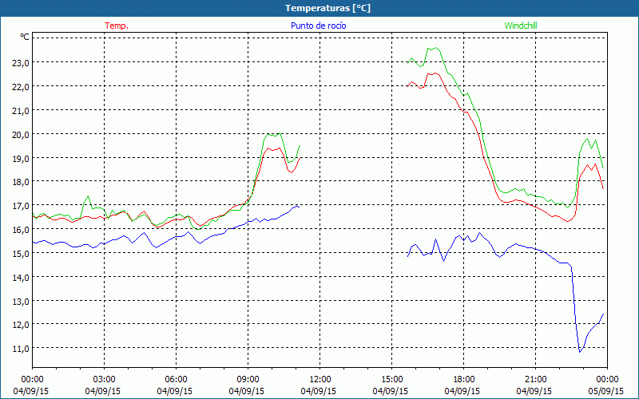Click the 05/09/15 date label

click(607, 391)
